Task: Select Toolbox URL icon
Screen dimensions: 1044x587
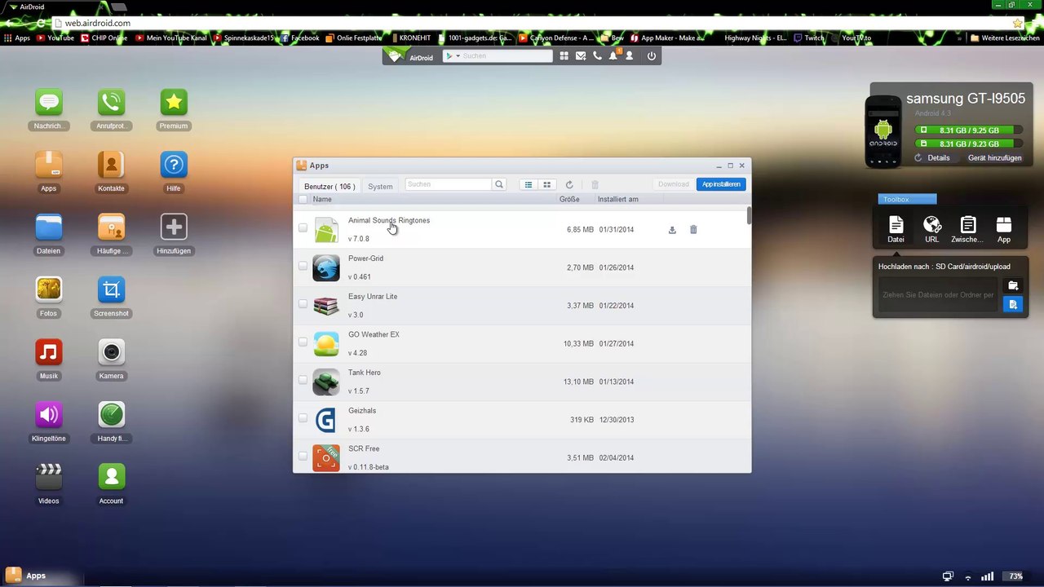Action: click(x=932, y=229)
